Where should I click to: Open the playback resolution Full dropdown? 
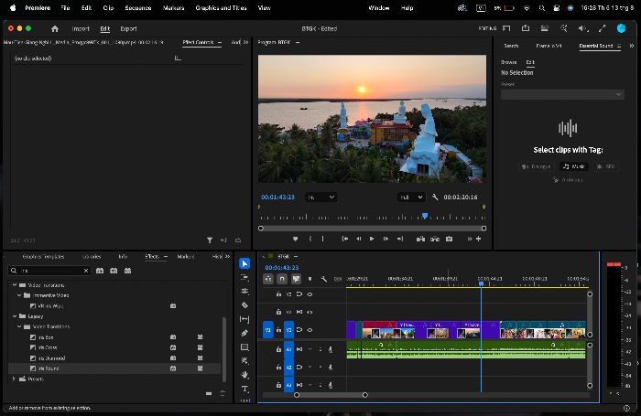pyautogui.click(x=411, y=197)
